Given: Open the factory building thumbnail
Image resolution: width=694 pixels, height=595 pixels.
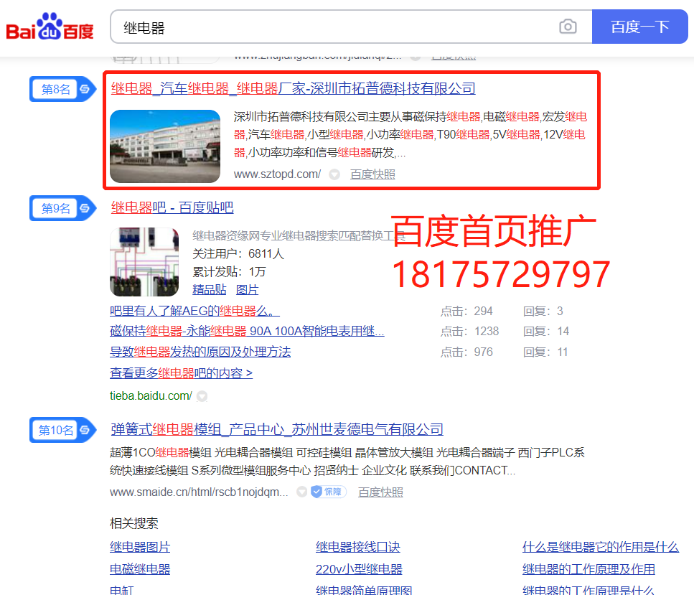Looking at the screenshot, I should tap(164, 146).
